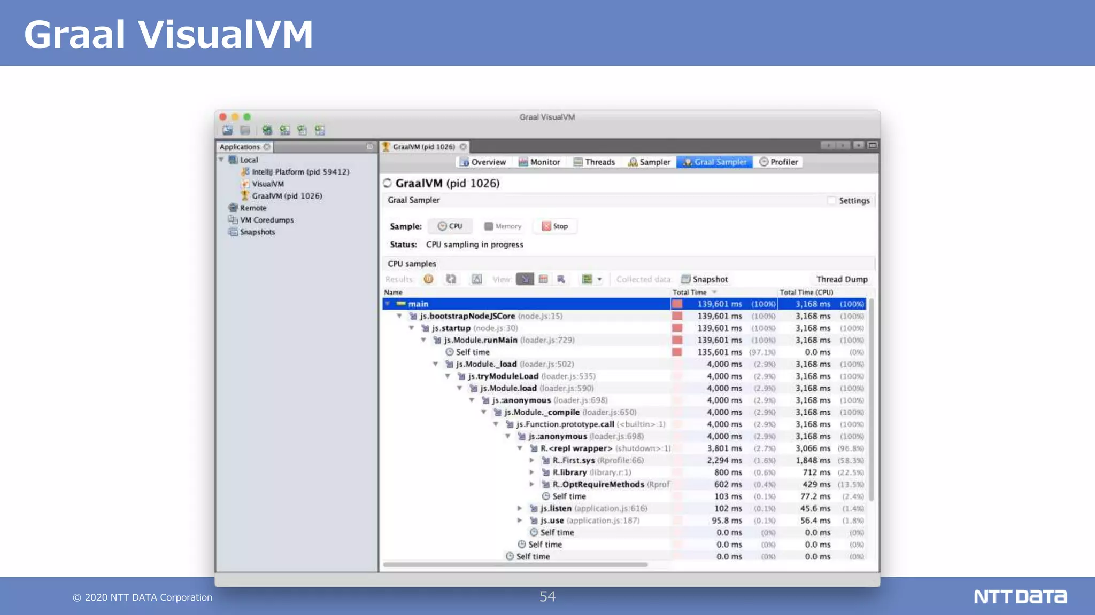The image size is (1095, 615).
Task: Expand the R..First.sys node
Action: coord(532,460)
